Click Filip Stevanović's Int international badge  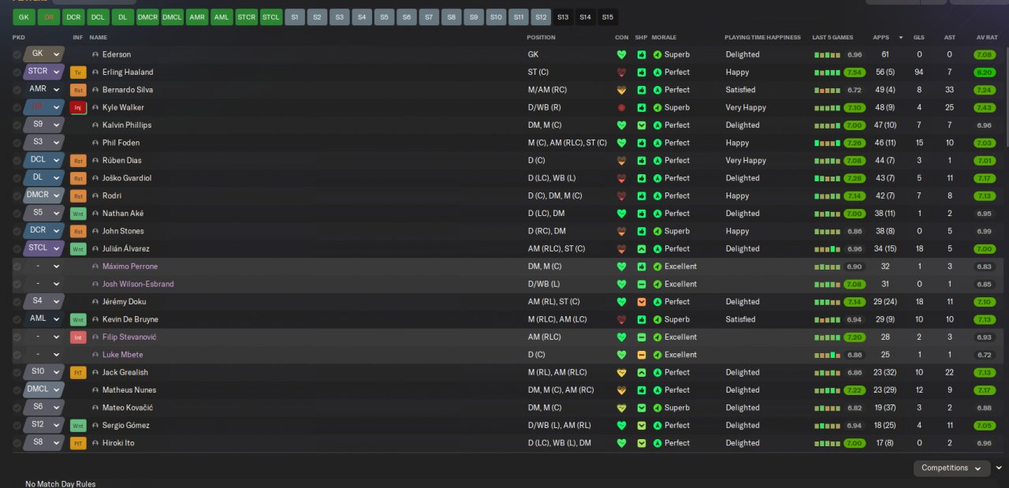pyautogui.click(x=78, y=337)
